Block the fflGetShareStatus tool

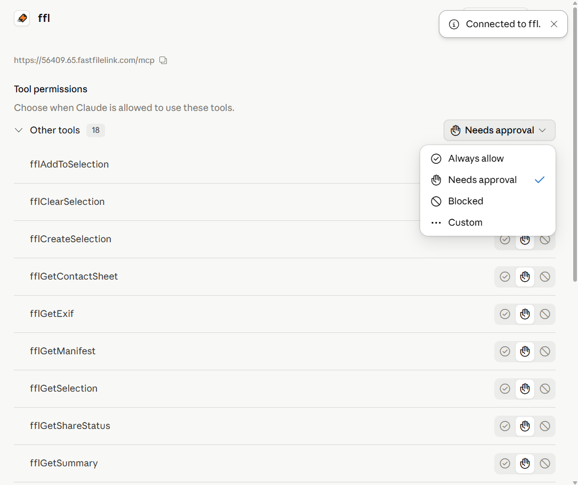[x=545, y=426]
